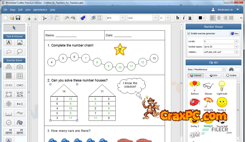Cut the selection with the scissors icon
The height and width of the screenshot is (142, 245).
44,18
